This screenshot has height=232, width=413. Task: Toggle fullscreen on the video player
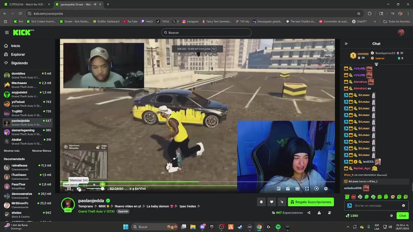307,189
